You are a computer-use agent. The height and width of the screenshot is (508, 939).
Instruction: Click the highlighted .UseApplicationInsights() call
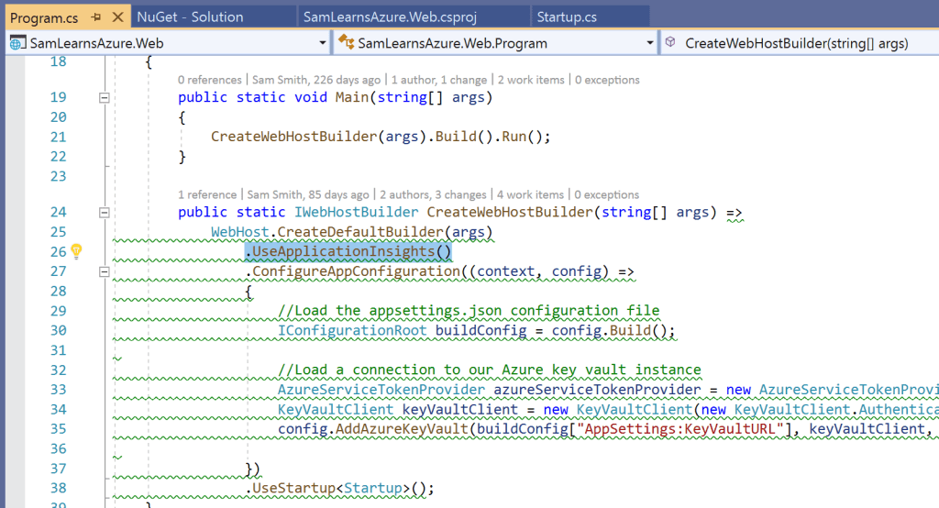point(348,251)
